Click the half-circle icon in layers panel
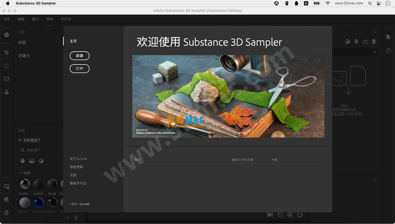395x224 pixels. pyautogui.click(x=348, y=41)
